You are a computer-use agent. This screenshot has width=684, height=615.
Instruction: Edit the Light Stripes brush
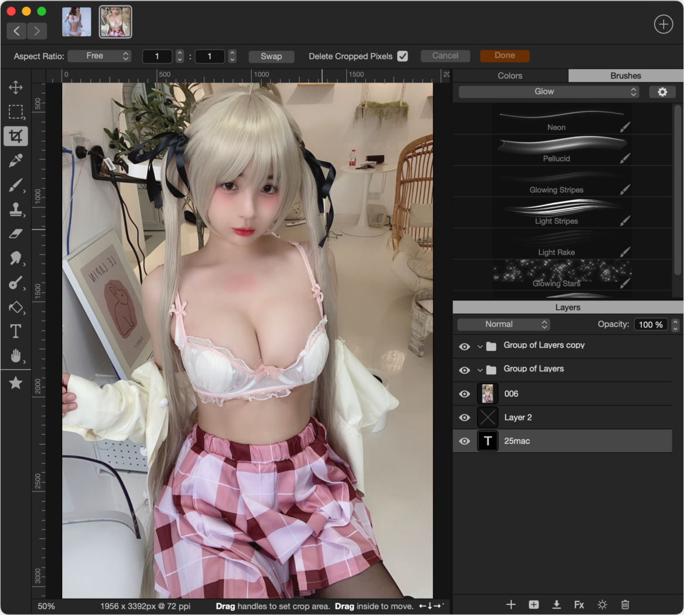[x=625, y=221]
